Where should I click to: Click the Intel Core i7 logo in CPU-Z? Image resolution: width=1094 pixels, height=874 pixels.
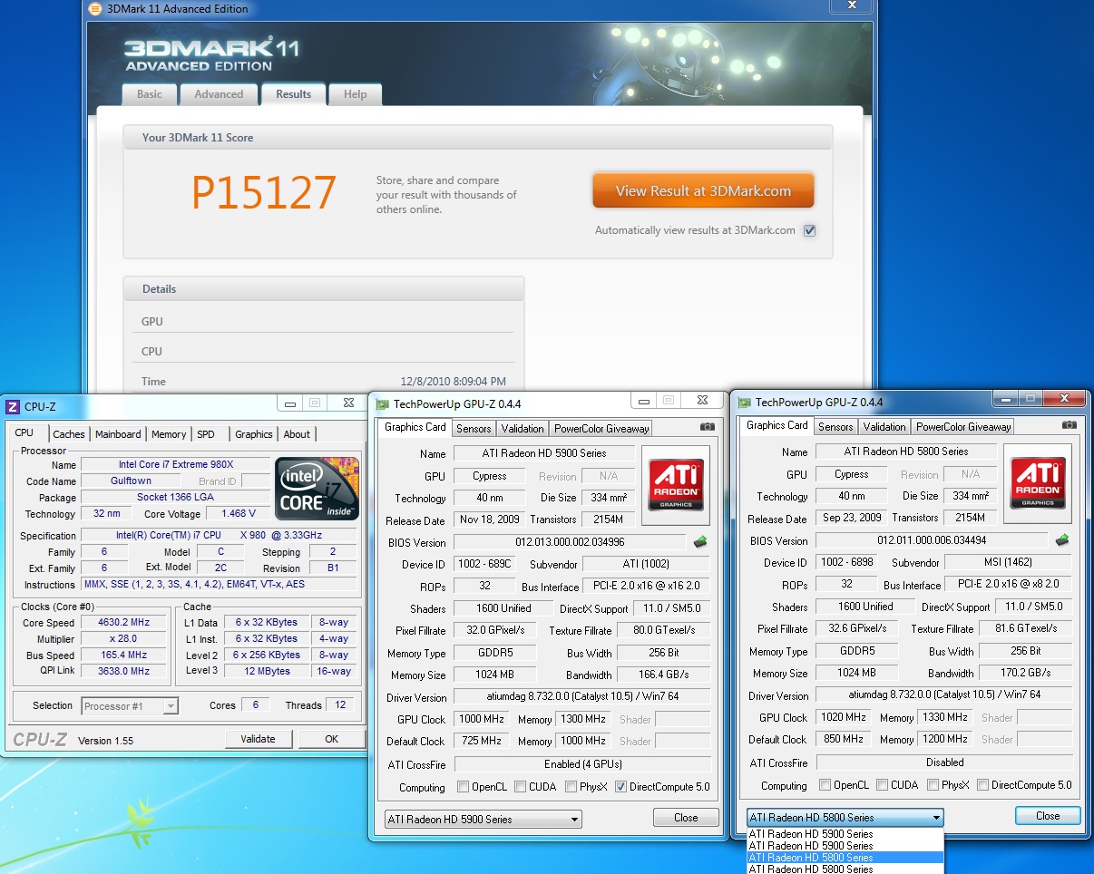point(317,489)
